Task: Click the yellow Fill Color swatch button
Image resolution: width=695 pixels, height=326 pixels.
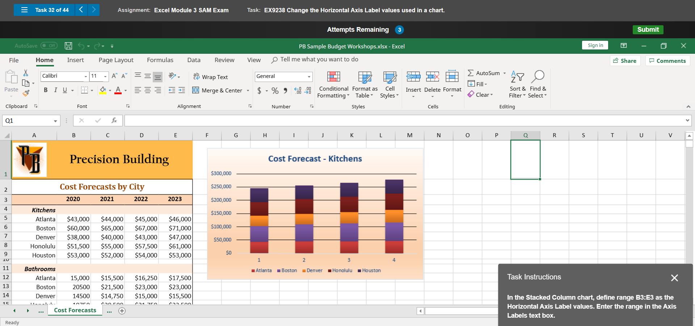Action: click(103, 90)
